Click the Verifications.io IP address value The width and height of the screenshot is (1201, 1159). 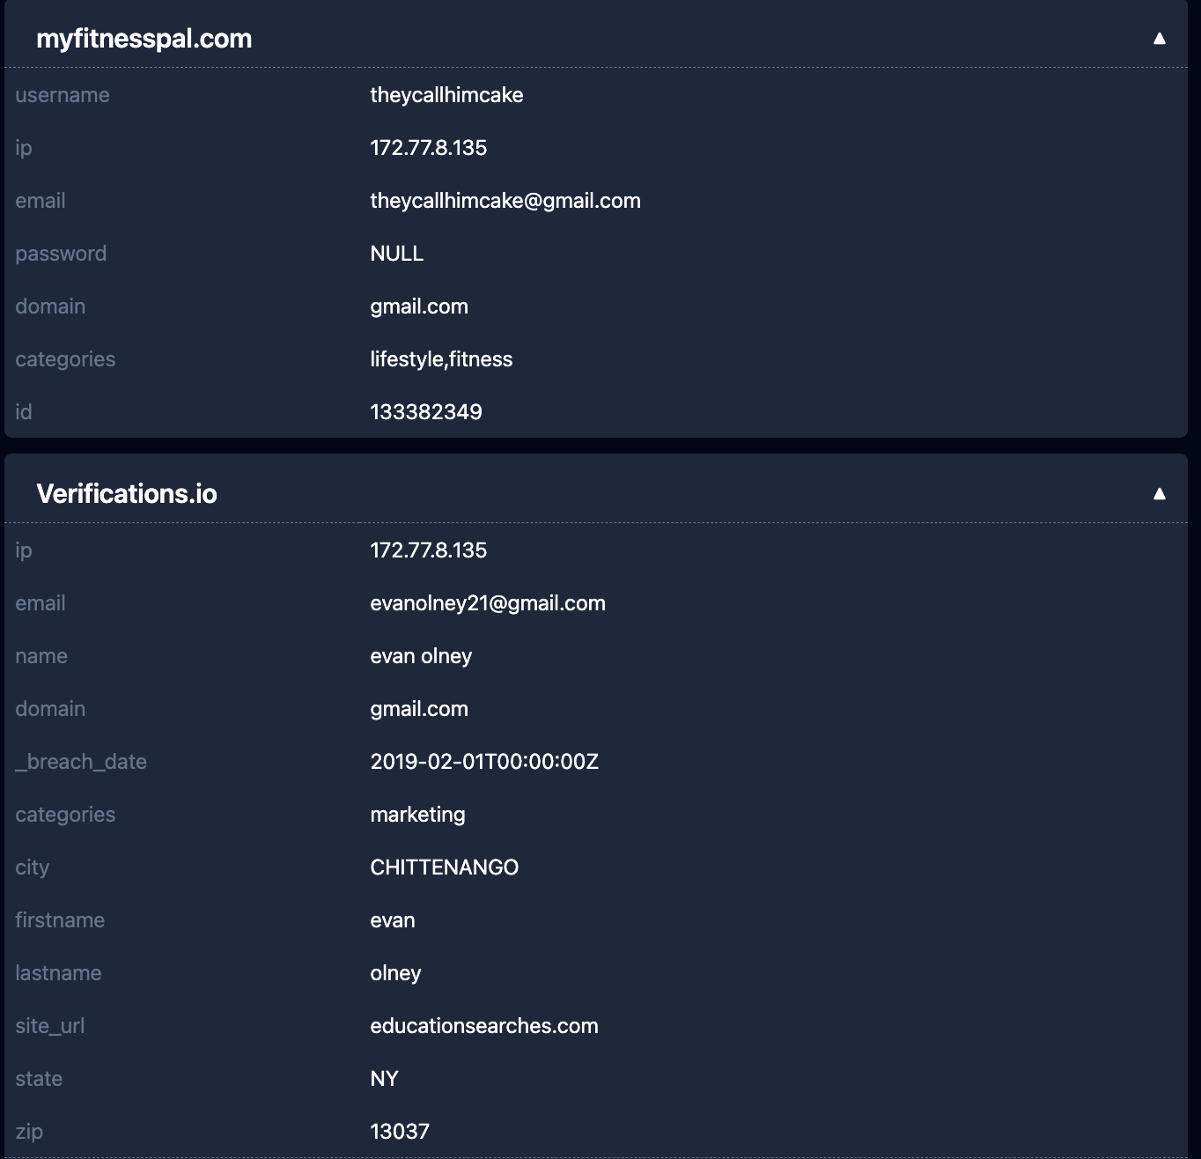coord(428,550)
